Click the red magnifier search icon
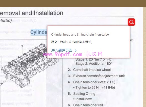146x107 pixels. point(131,22)
